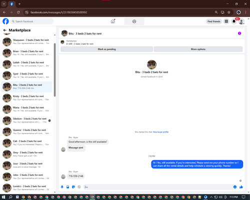
Task: Bookmark this page with star icon
Action: tap(229, 12)
